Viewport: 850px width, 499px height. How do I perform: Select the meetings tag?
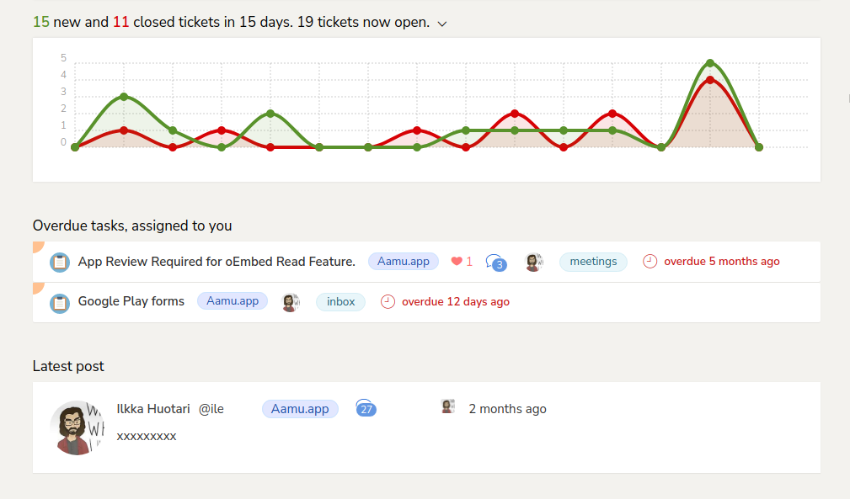[x=593, y=262]
